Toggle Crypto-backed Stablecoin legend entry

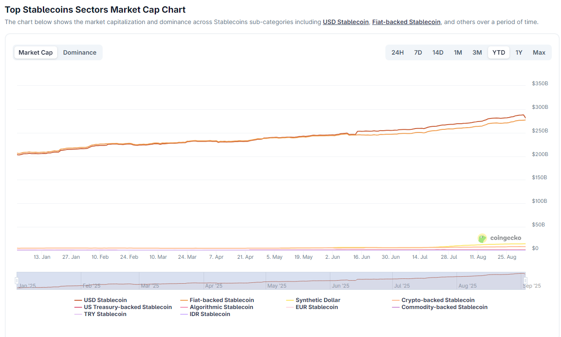point(437,300)
